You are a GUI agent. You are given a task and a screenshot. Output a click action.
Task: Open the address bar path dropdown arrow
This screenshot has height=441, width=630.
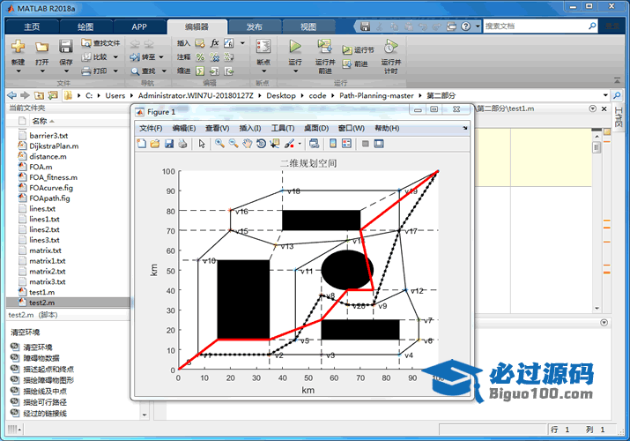pyautogui.click(x=605, y=95)
